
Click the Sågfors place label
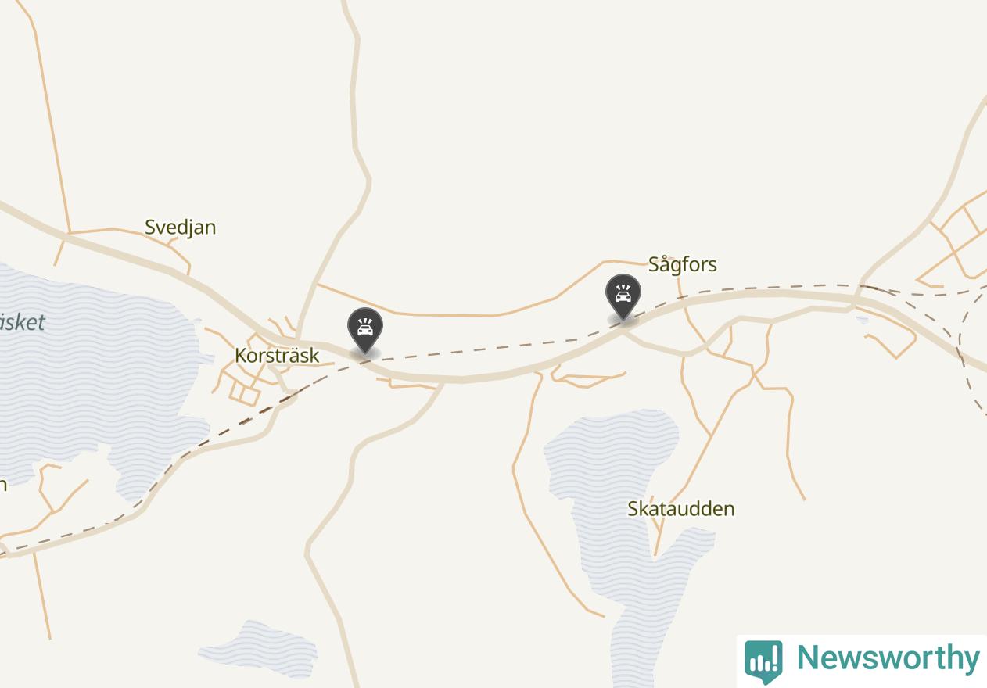click(x=683, y=264)
